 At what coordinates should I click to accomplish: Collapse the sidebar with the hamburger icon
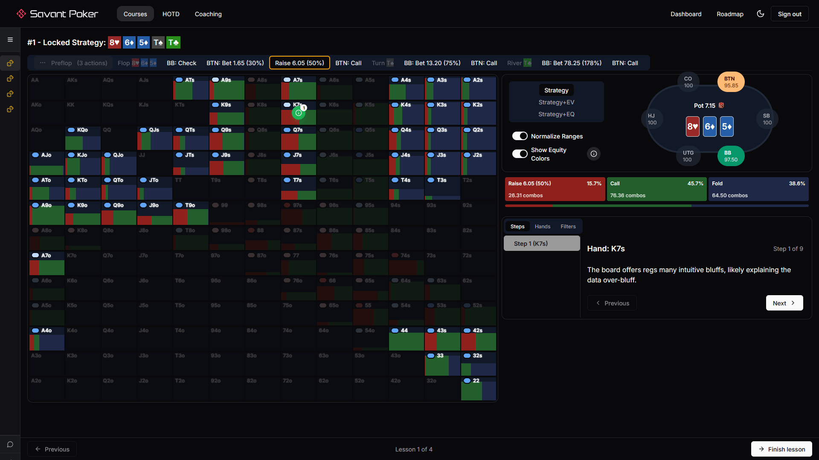coord(10,39)
